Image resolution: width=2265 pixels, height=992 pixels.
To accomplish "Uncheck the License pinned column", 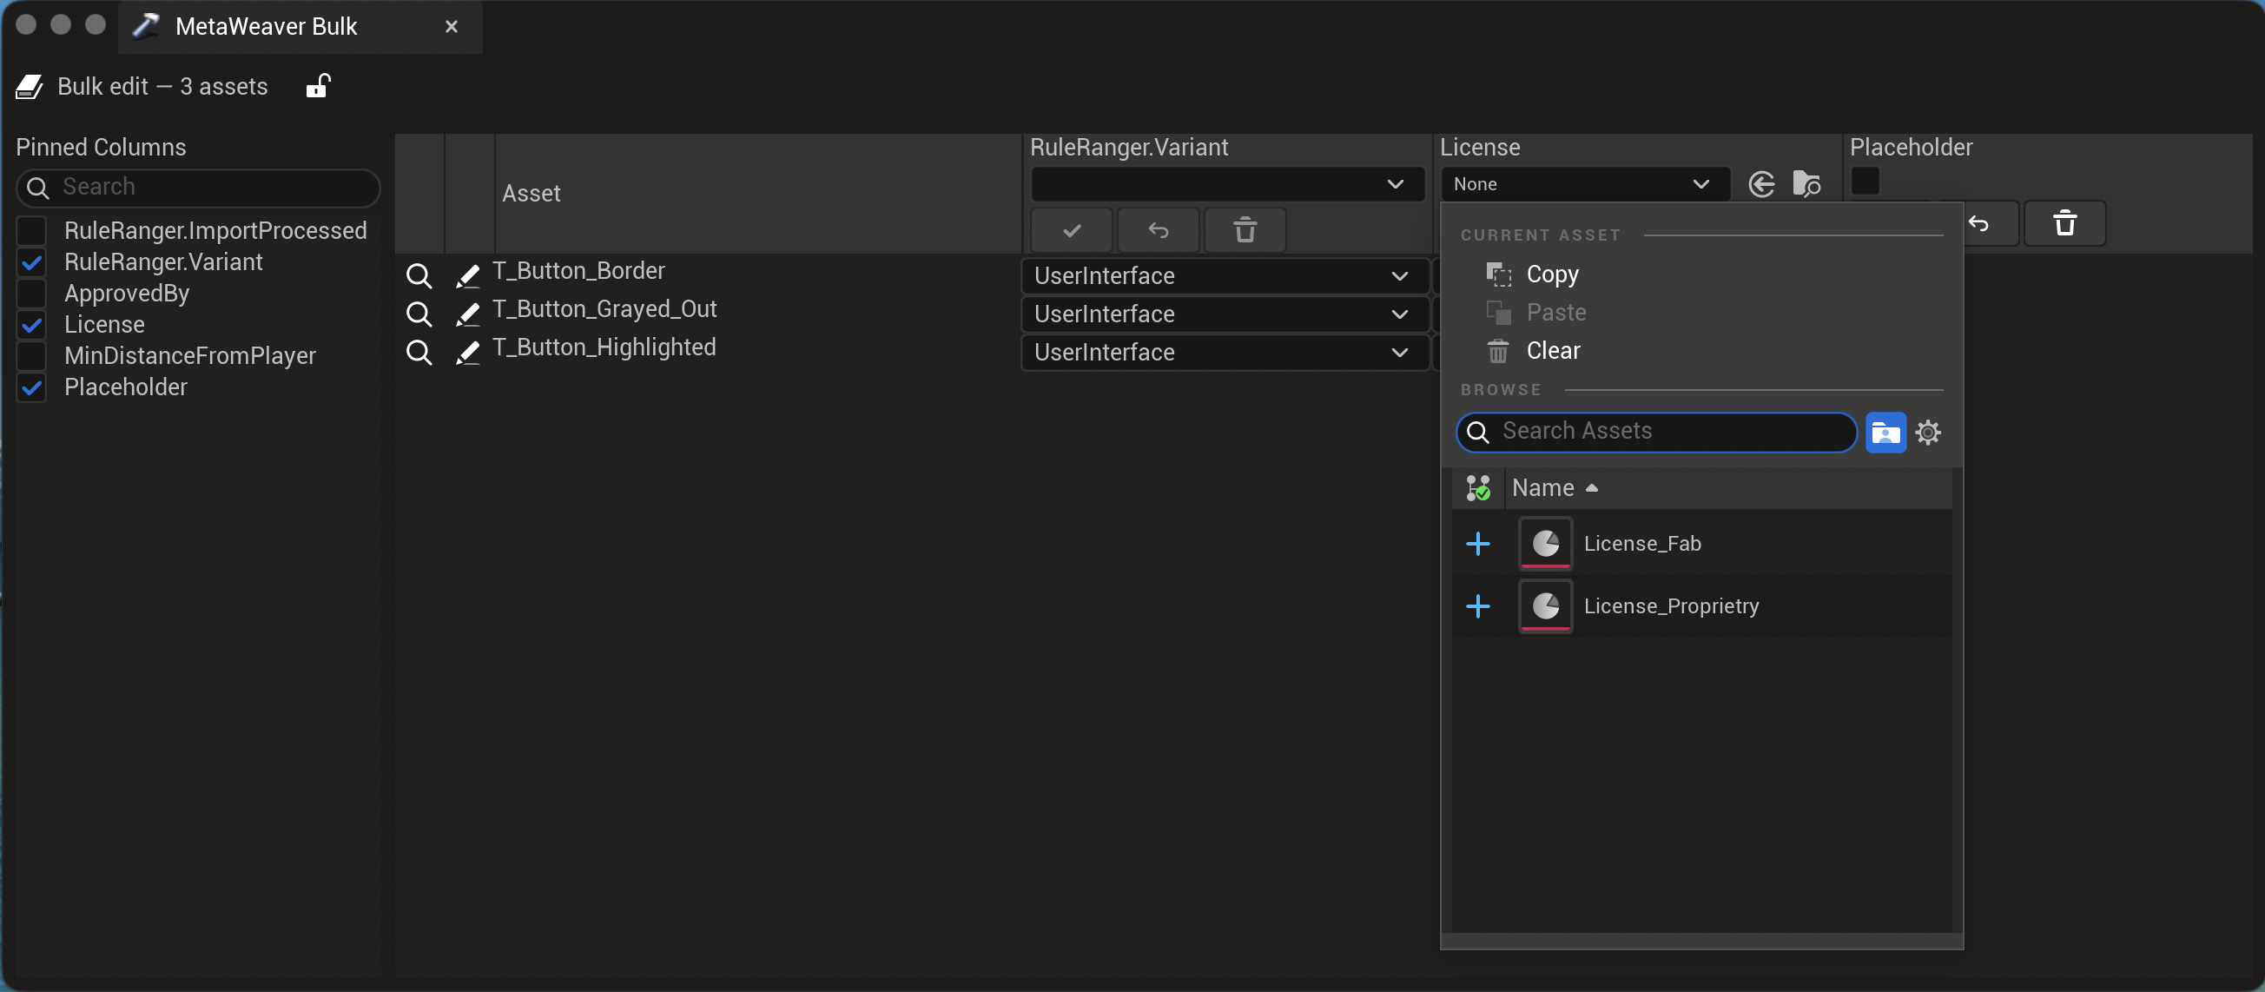I will pos(31,325).
